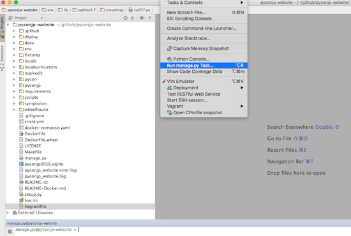Expand the fixtures folder
The height and width of the screenshot is (236, 351).
(x=14, y=55)
